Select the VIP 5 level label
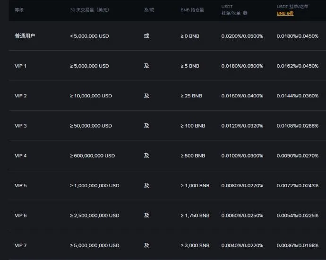This screenshot has height=260, width=326. 21,185
